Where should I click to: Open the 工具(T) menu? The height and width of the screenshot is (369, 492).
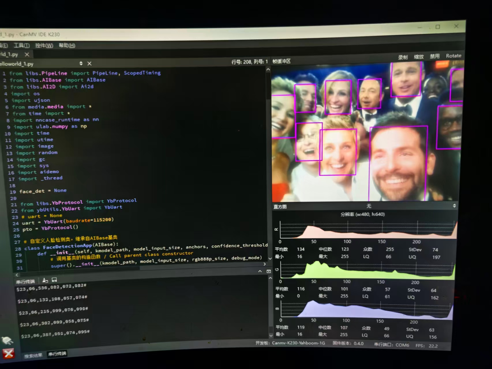point(22,45)
